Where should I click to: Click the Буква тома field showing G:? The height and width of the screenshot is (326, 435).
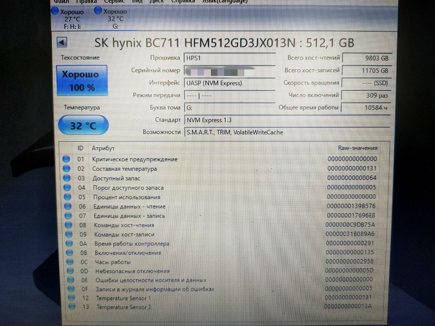pyautogui.click(x=229, y=108)
